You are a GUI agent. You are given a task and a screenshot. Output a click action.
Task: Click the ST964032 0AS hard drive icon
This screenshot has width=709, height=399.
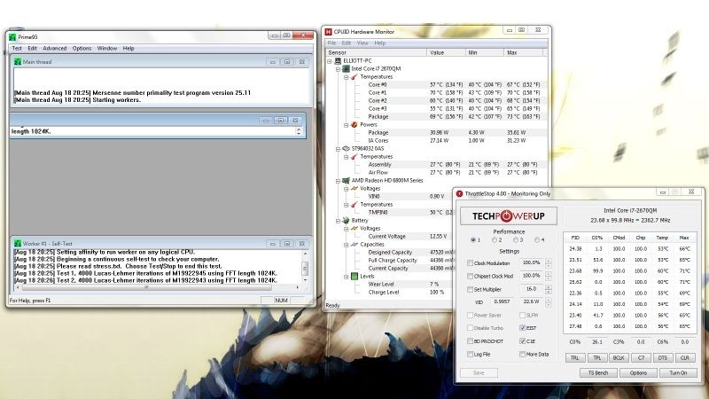346,148
